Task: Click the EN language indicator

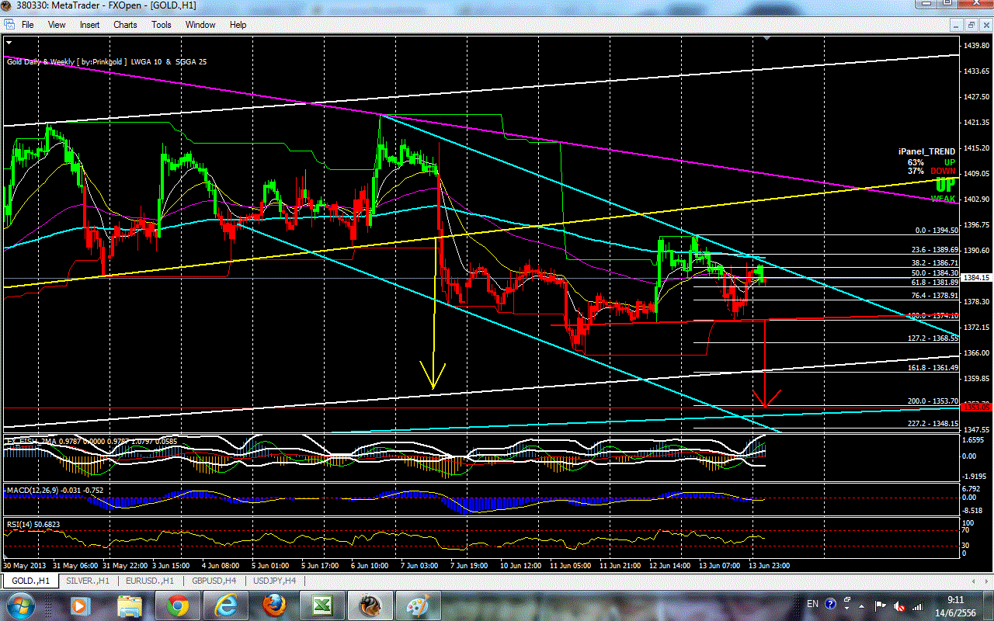Action: point(812,604)
